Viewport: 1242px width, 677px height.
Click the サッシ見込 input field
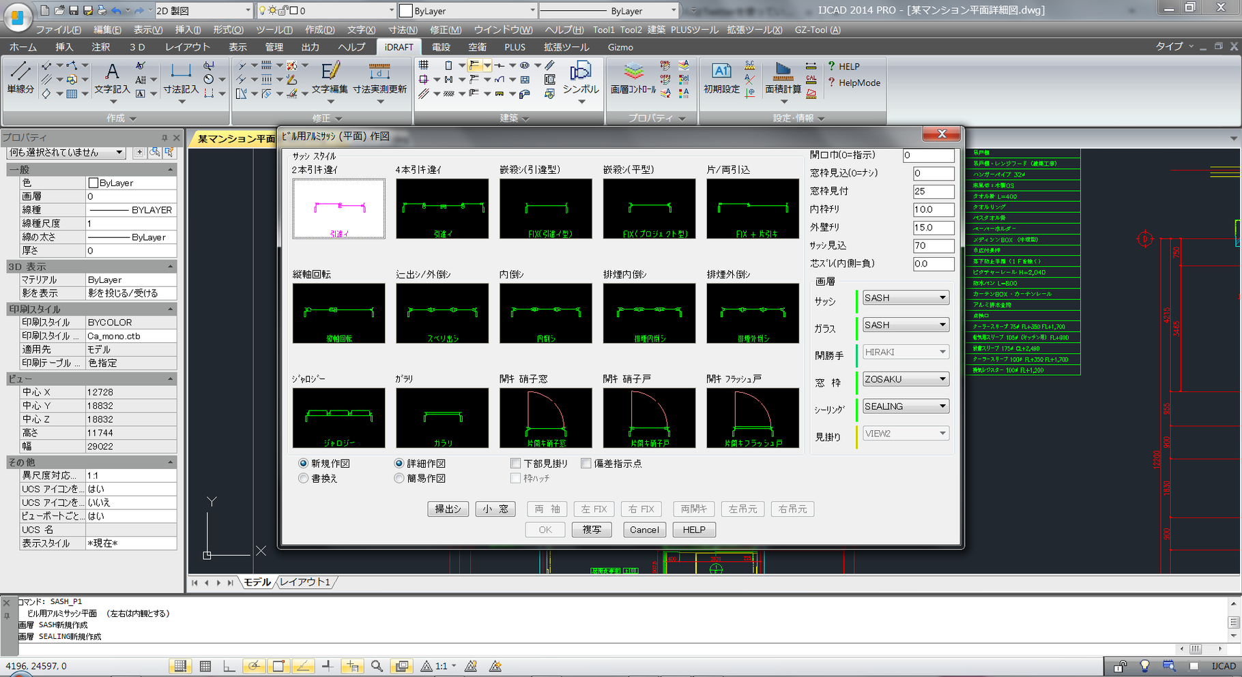[934, 245]
